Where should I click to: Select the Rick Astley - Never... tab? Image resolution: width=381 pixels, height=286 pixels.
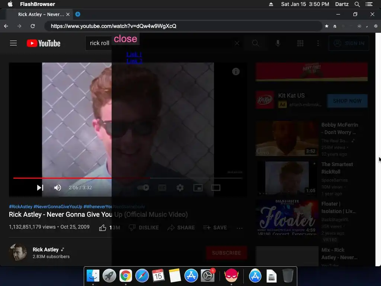(41, 15)
